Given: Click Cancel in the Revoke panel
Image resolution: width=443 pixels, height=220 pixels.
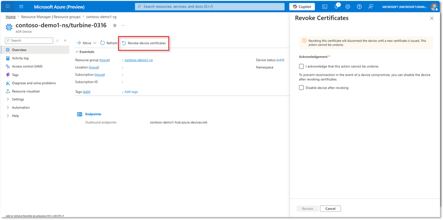Looking at the screenshot, I should click(330, 208).
